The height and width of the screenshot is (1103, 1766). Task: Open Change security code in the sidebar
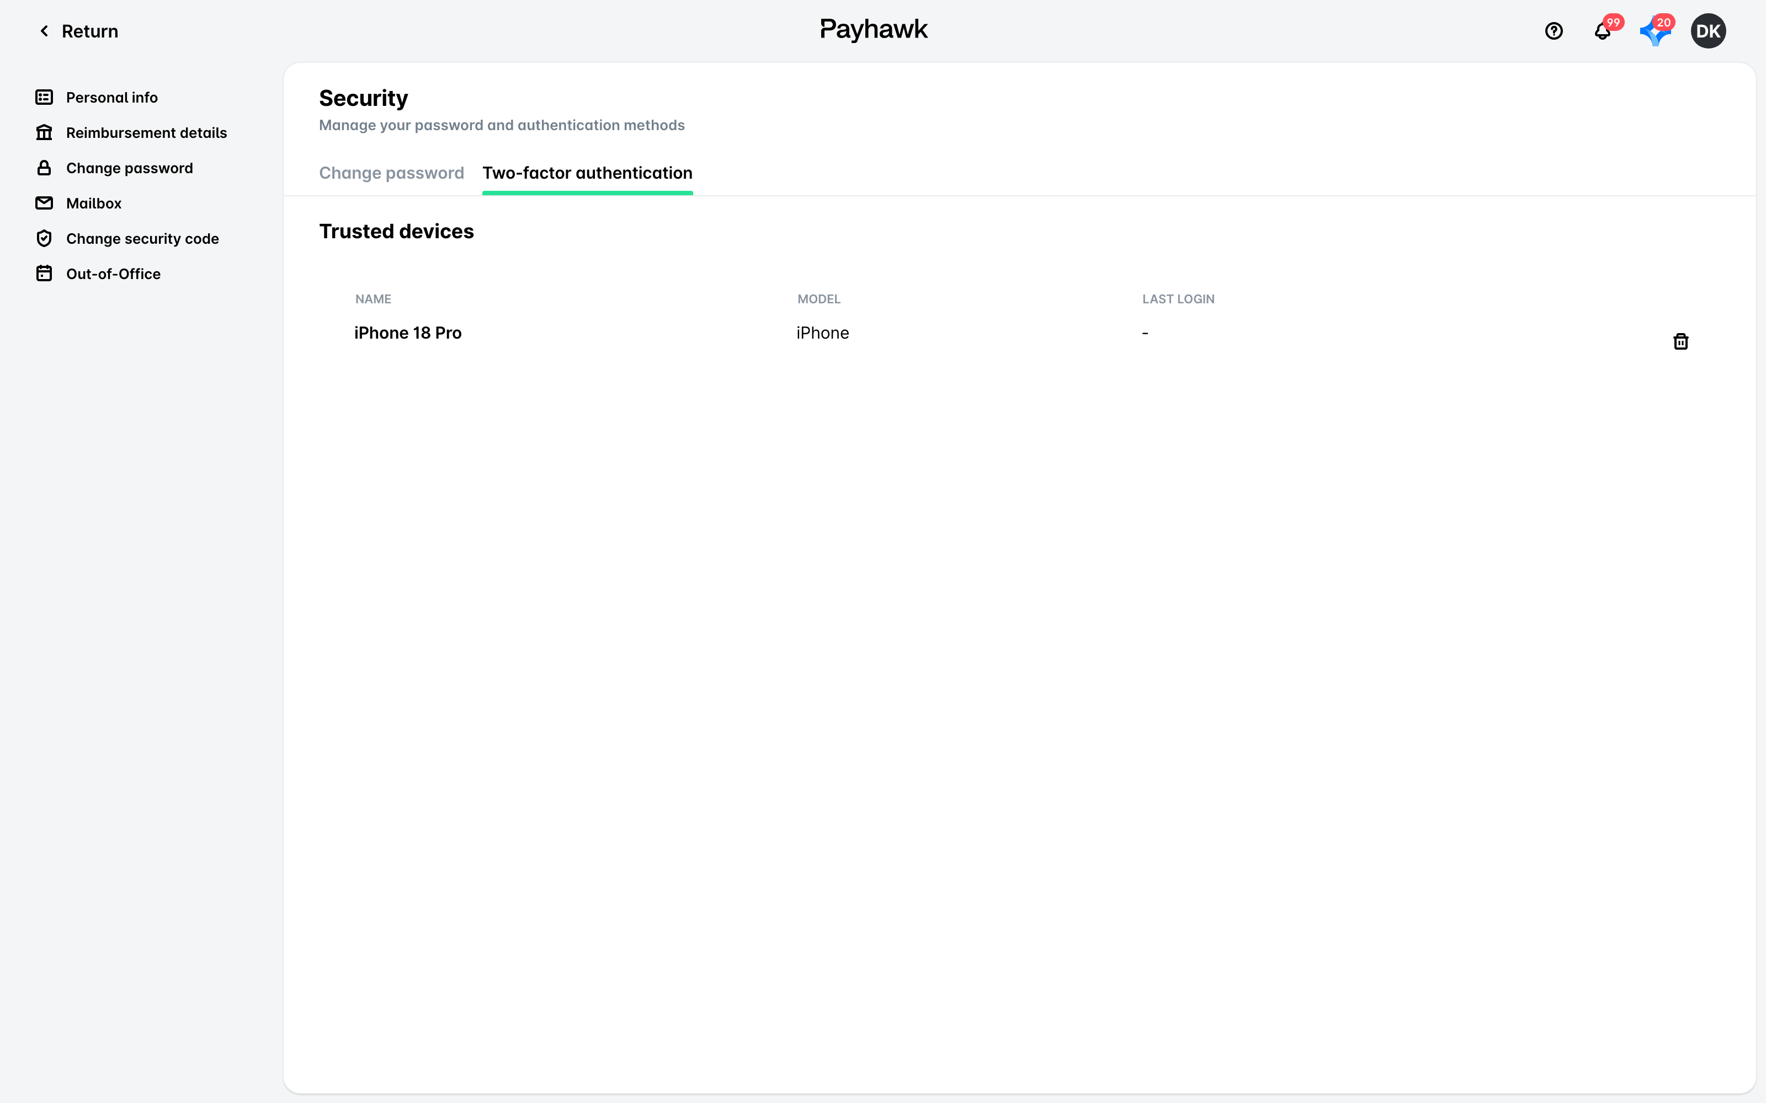(143, 239)
